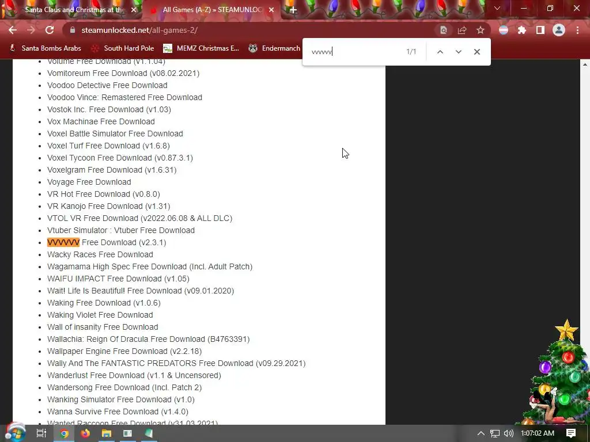Open the Chrome profile avatar
Viewport: 590px width, 442px height.
tap(559, 30)
